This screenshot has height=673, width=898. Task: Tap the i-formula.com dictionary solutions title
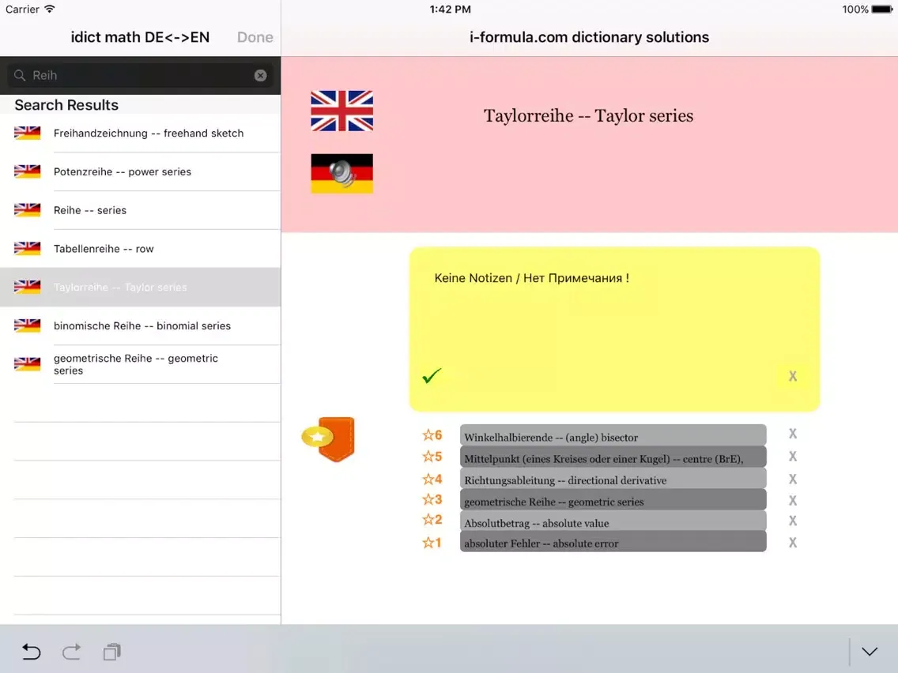(x=590, y=37)
